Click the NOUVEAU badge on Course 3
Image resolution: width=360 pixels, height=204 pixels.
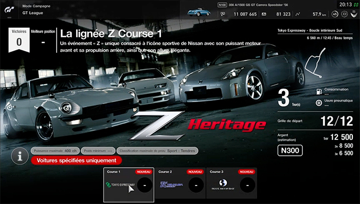tap(246, 172)
